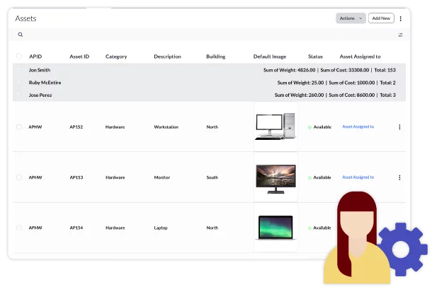This screenshot has width=432, height=289.
Task: Click Jon Smith's Sum of Weight summary
Action: tap(289, 70)
